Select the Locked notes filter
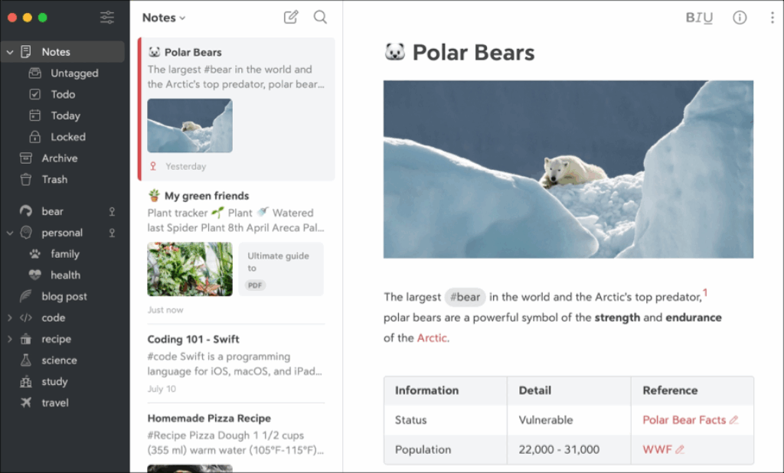This screenshot has width=784, height=473. (x=67, y=137)
